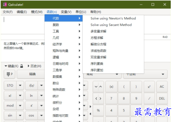The width and height of the screenshot is (174, 122).
Task: Expand the 微积分 submenu
Action: click(x=64, y=103)
